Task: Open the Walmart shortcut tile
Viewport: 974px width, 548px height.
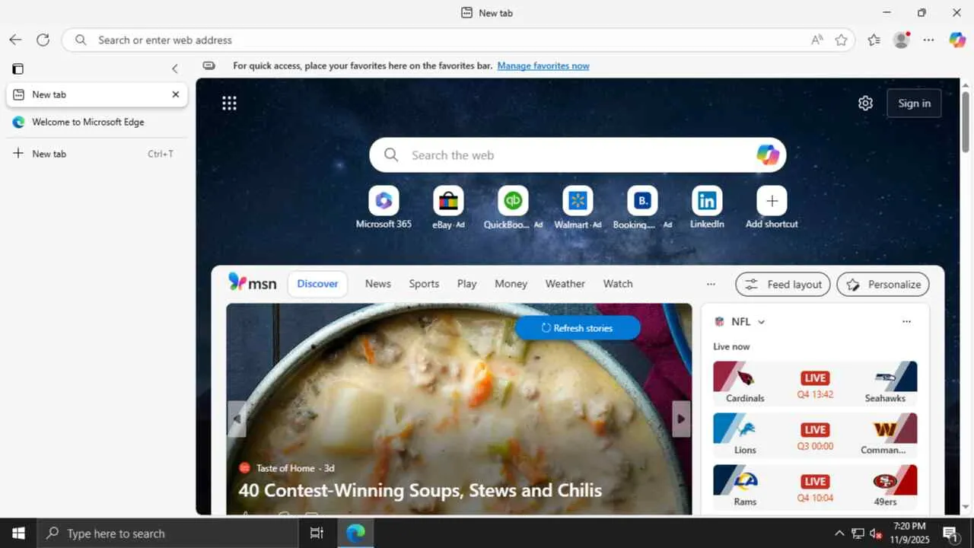Action: coord(578,208)
